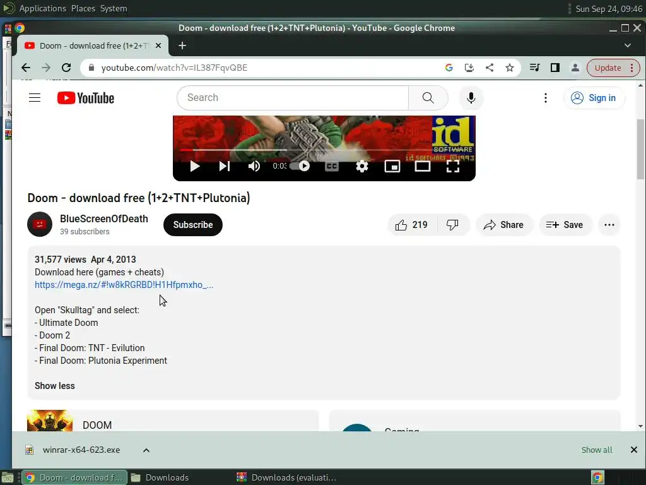646x485 pixels.
Task: Open the BlueScreenOfDeath channel avatar
Action: pos(40,224)
